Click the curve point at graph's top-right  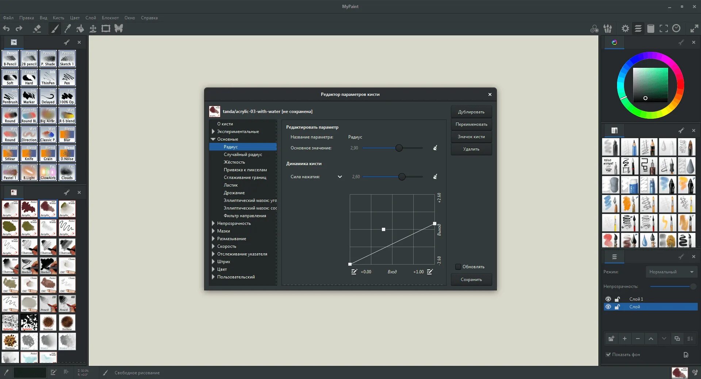[x=434, y=223]
